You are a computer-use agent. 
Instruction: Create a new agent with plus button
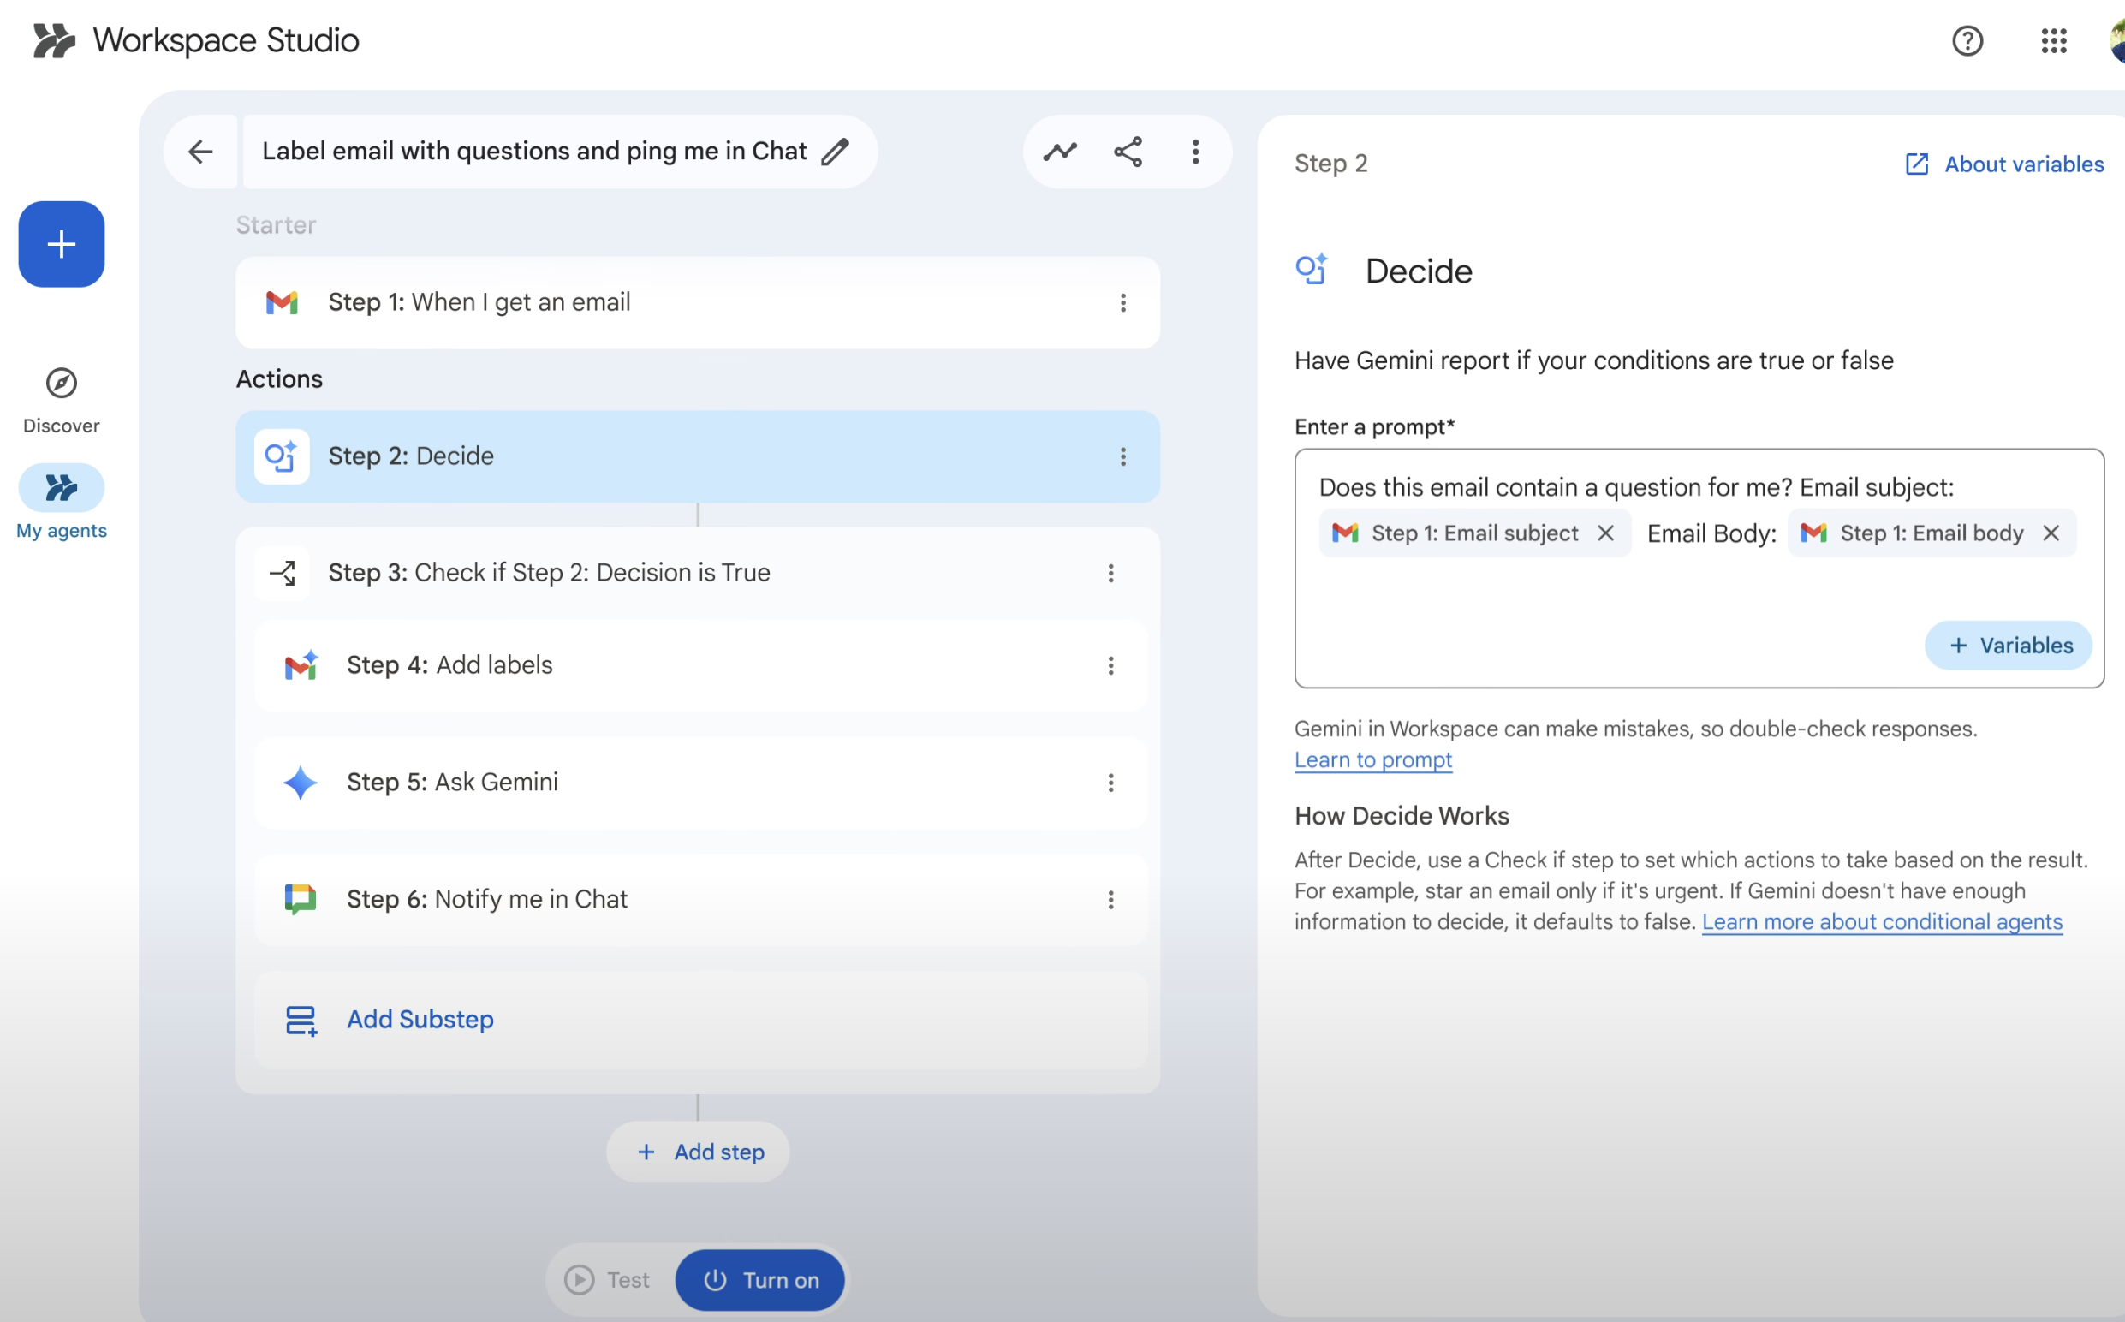click(61, 244)
